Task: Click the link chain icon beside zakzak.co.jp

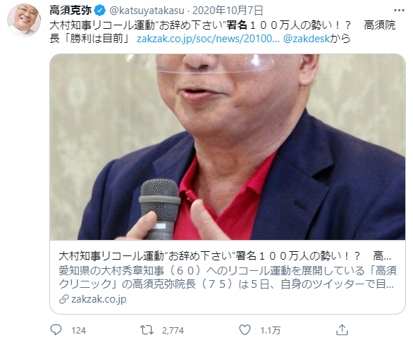Action: click(x=63, y=299)
